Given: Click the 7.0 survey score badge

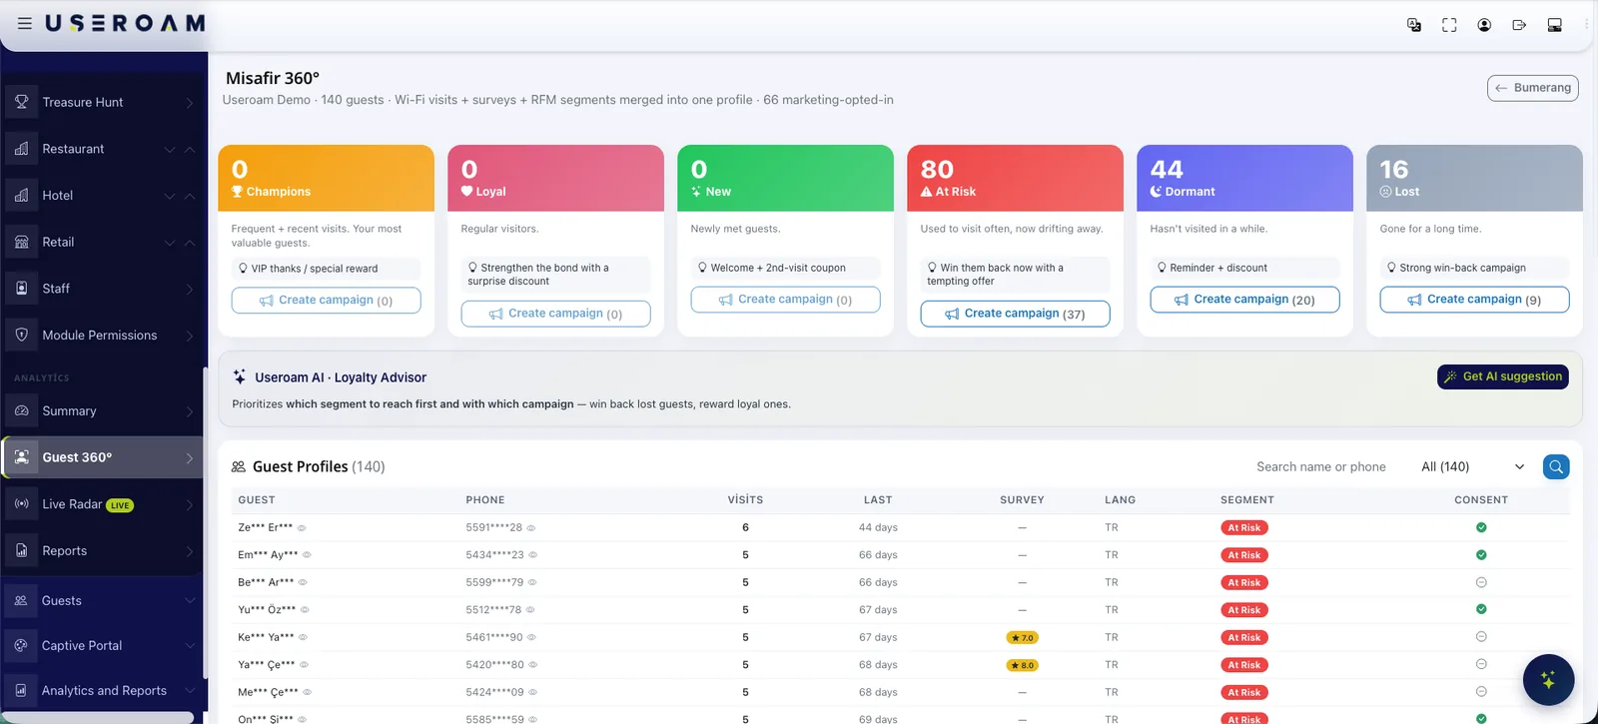Looking at the screenshot, I should [x=1022, y=637].
